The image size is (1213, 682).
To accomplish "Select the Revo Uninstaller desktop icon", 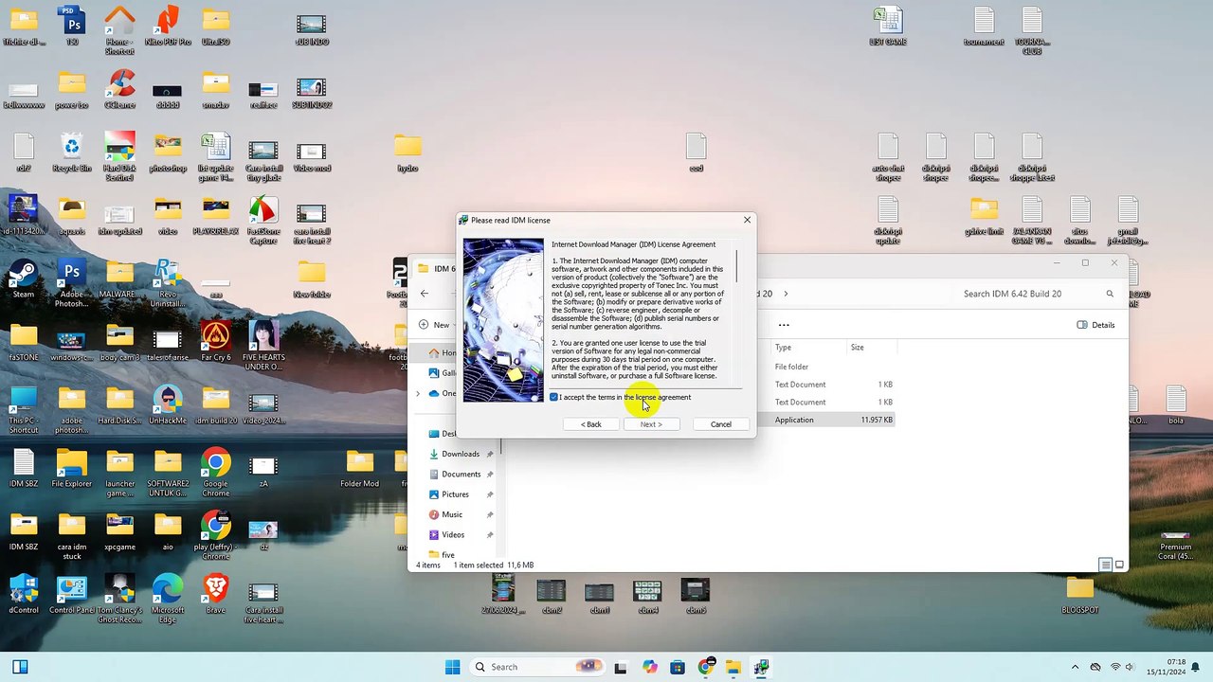I will (168, 283).
